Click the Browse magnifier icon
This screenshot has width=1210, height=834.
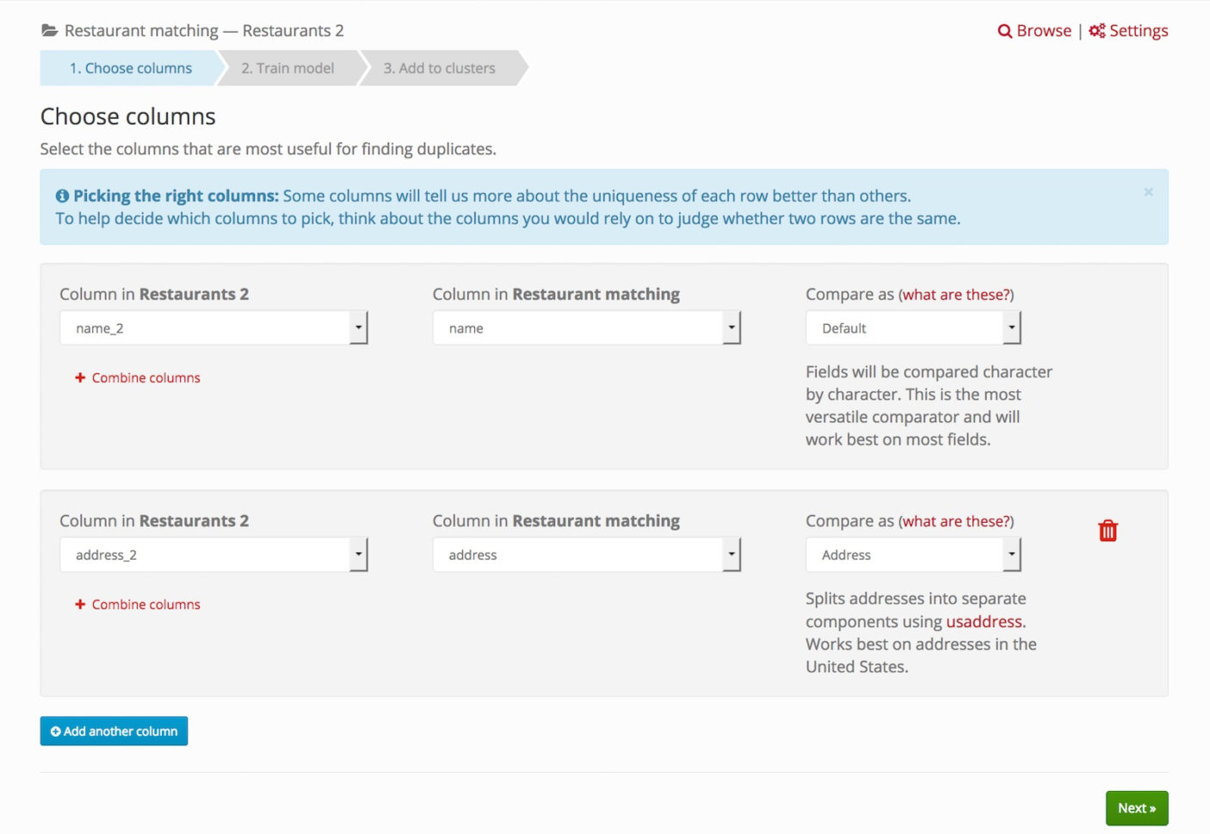click(x=1004, y=31)
